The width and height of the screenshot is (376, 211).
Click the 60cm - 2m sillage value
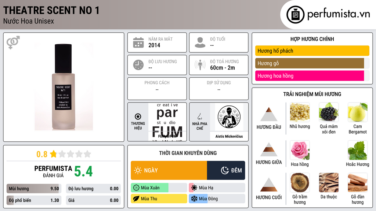pyautogui.click(x=223, y=68)
